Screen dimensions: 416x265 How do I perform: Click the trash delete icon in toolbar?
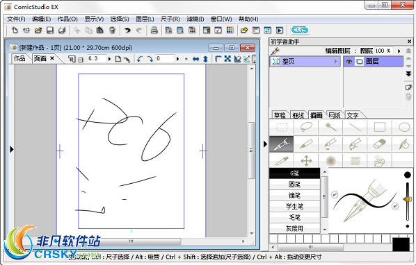(x=112, y=30)
